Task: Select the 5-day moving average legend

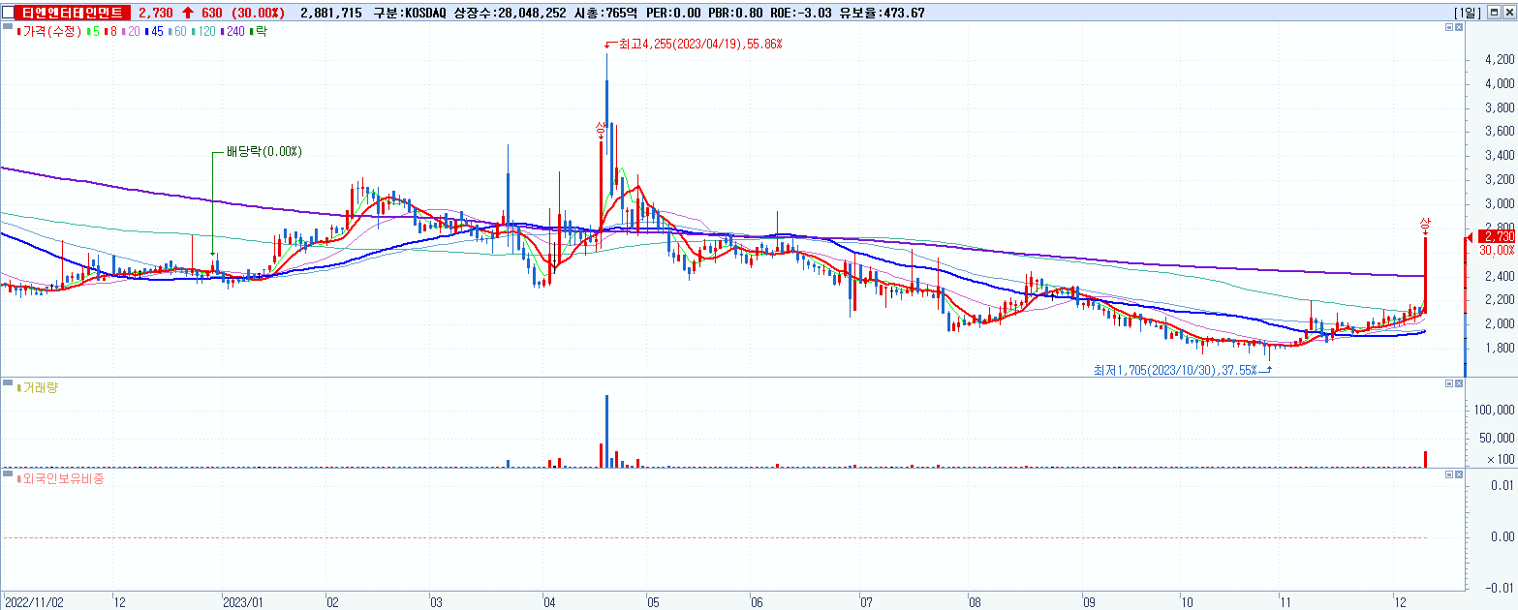Action: (x=91, y=32)
